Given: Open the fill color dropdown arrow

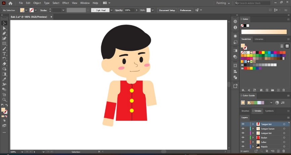Looking at the screenshot, I should click(x=26, y=10).
